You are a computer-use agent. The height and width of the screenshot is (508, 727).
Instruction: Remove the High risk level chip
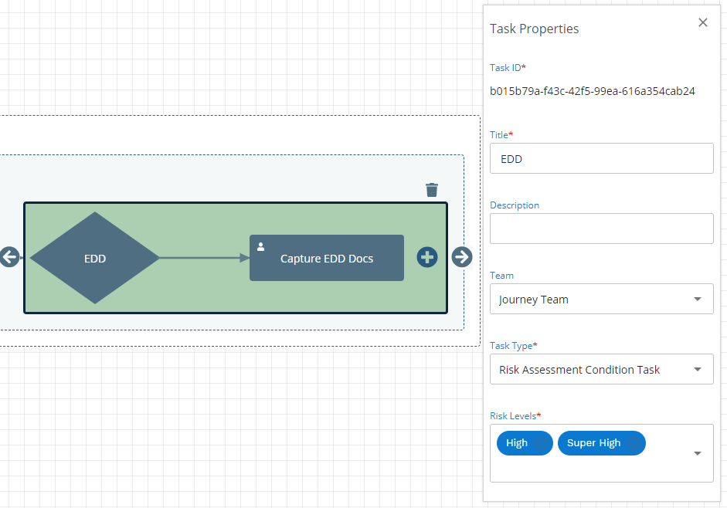[540, 443]
